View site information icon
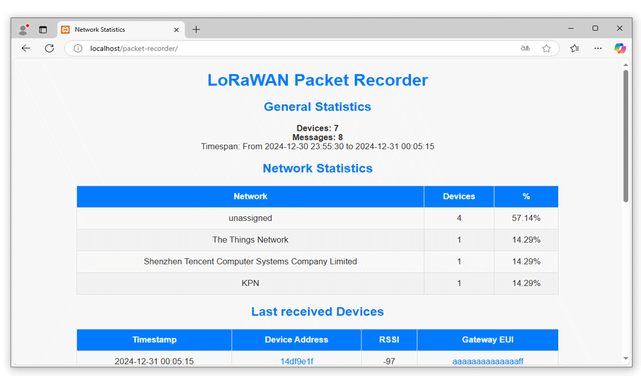The height and width of the screenshot is (384, 641). coord(78,48)
